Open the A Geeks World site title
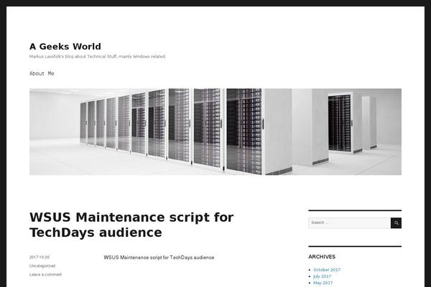Viewport: 431px width, 287px height. tap(65, 47)
